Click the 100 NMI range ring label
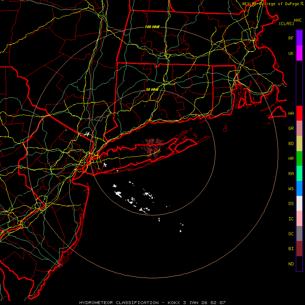 [152, 27]
